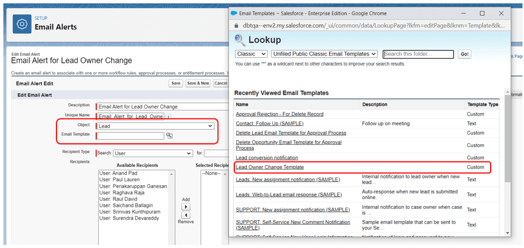Select User: Periakaruppan Ganesan recipient
The image size is (524, 248).
pyautogui.click(x=133, y=186)
